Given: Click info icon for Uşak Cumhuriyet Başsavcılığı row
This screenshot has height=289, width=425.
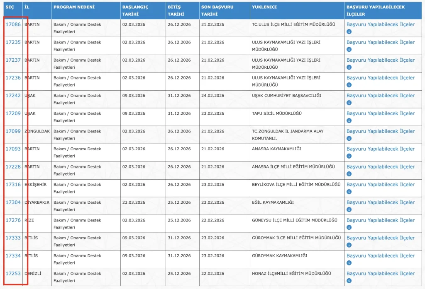Looking at the screenshot, I should click(349, 103).
